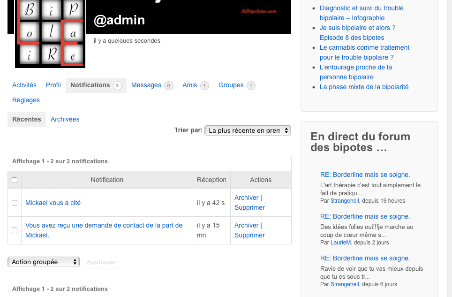Open the Réglages tab
Screen dimensions: 452x297
[x=26, y=100]
